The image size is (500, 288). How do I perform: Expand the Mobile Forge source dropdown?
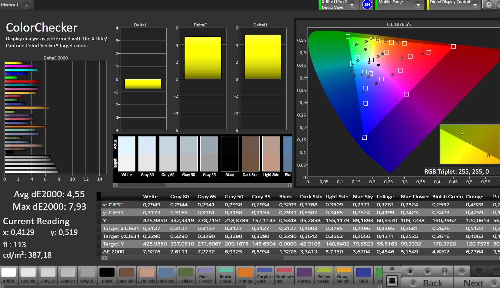click(418, 5)
